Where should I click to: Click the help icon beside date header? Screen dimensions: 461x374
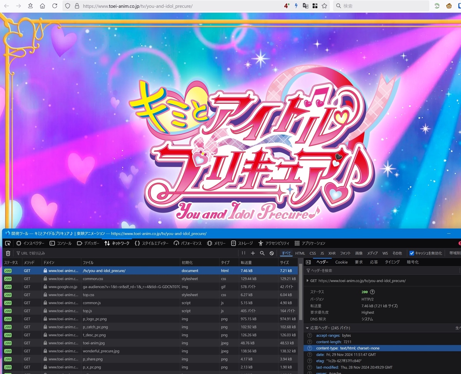tap(309, 354)
